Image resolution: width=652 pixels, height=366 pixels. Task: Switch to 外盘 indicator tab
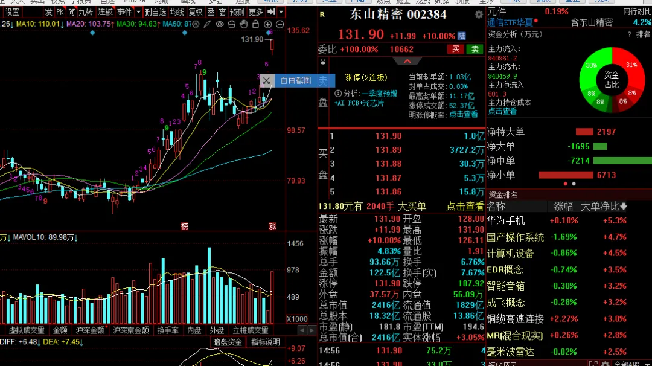(217, 330)
